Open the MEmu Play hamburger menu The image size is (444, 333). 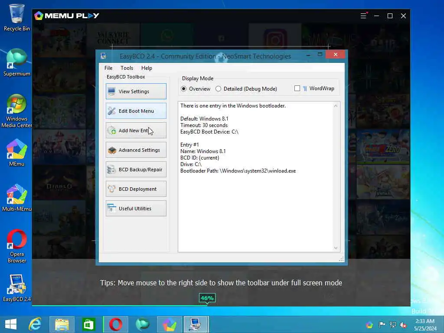pyautogui.click(x=363, y=16)
